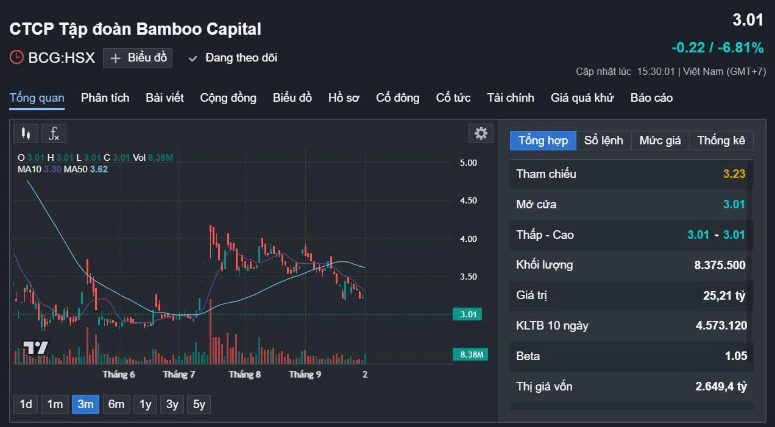
Task: Open the candlestick chart type selector
Action: [x=25, y=133]
